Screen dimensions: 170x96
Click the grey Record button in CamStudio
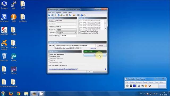tap(127, 86)
